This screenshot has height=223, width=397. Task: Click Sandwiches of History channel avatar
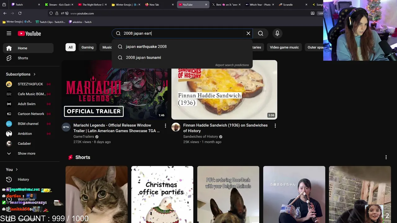tap(176, 127)
